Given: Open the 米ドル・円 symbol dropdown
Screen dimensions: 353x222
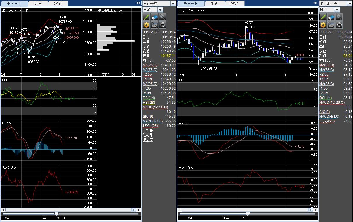Looking at the screenshot, I should click(x=349, y=4).
